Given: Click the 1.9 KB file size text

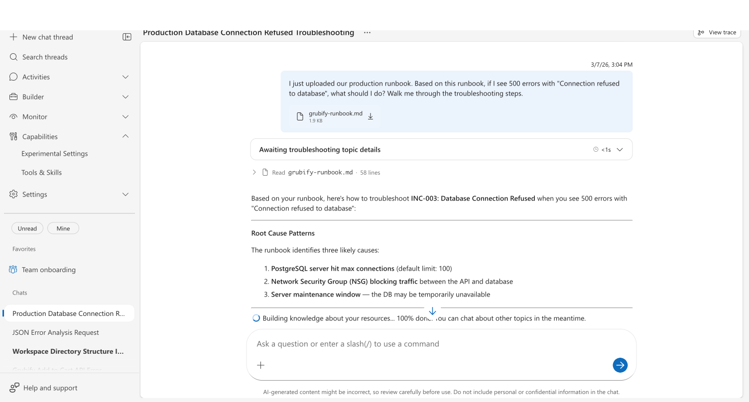Looking at the screenshot, I should pyautogui.click(x=315, y=121).
